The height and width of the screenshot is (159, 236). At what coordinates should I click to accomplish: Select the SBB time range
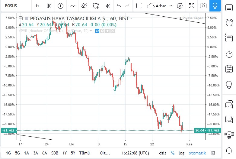pyautogui.click(x=55, y=153)
